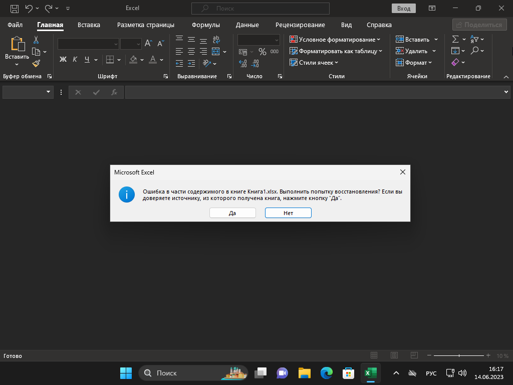Switch to the Рецензирование tab
The width and height of the screenshot is (513, 385).
point(300,25)
